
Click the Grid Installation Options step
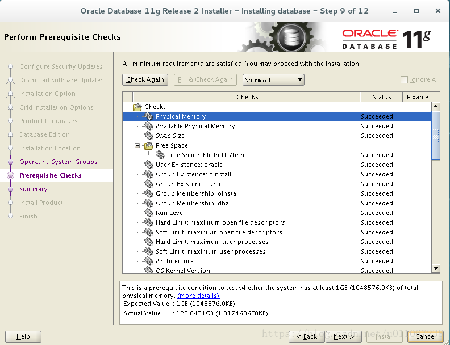pyautogui.click(x=56, y=107)
